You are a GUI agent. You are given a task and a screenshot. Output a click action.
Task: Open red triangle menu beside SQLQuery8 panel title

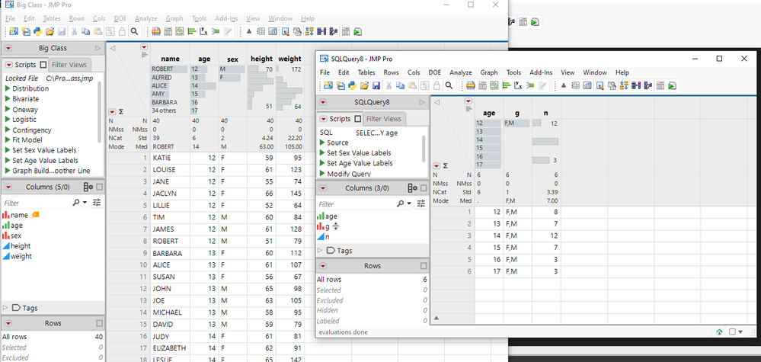[323, 102]
